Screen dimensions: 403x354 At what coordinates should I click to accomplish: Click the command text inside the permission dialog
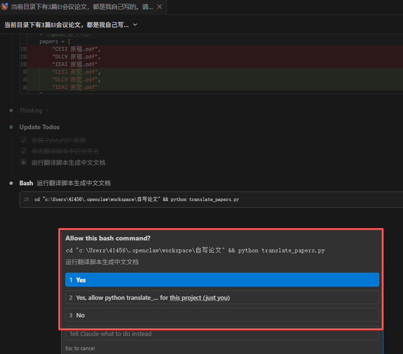coord(195,250)
